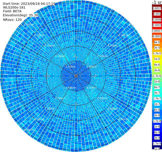162x152 pixels.
Task: Click the 5.00km label in northwest quadrant
Action: coord(29,25)
